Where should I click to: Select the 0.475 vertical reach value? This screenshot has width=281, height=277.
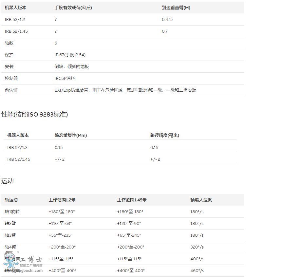[x=167, y=19]
